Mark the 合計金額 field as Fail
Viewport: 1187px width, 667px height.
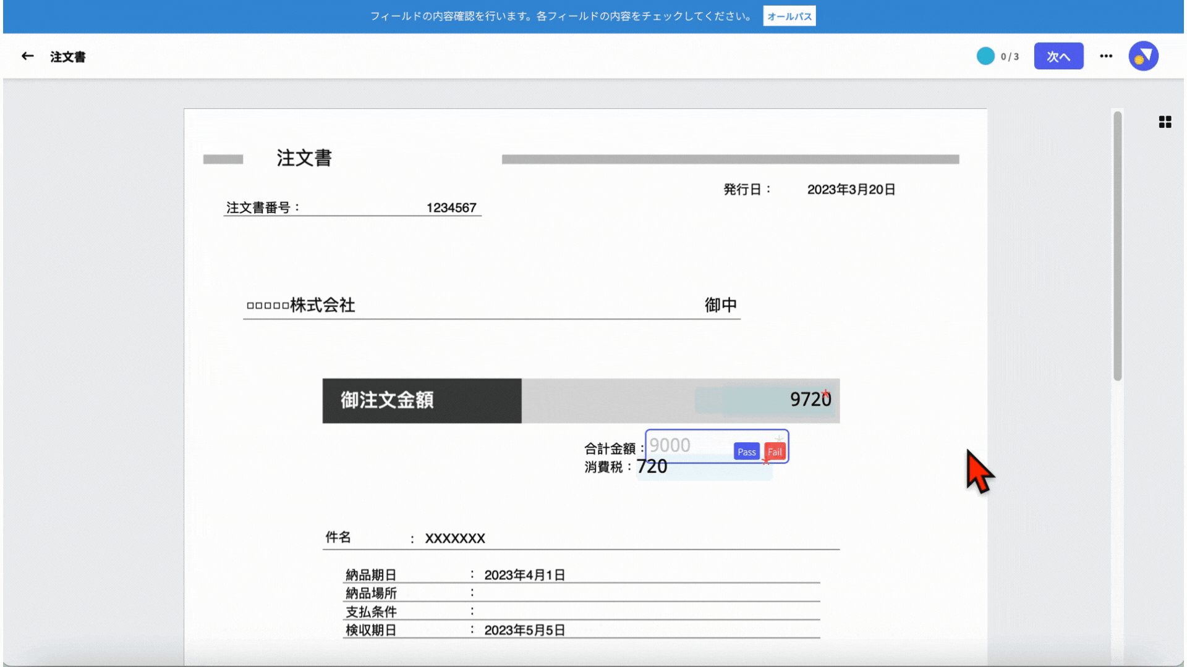[775, 451]
